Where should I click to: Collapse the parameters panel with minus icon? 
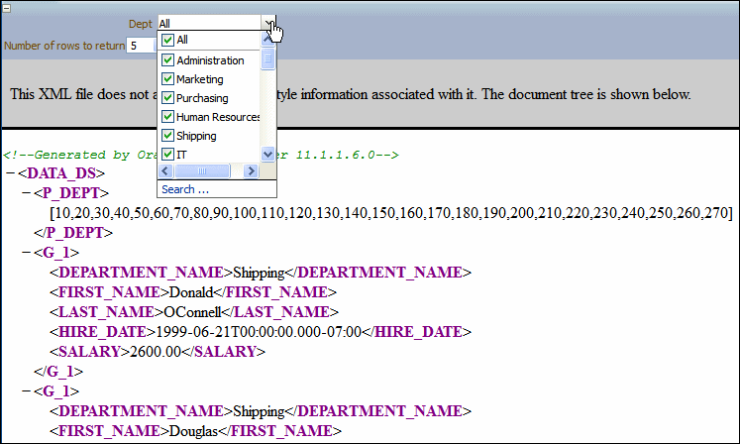(x=7, y=8)
